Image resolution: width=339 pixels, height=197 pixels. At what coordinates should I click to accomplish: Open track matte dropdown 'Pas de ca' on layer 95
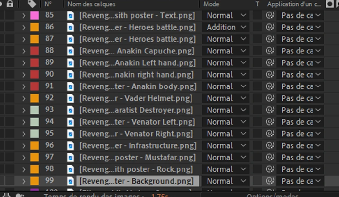coord(300,134)
